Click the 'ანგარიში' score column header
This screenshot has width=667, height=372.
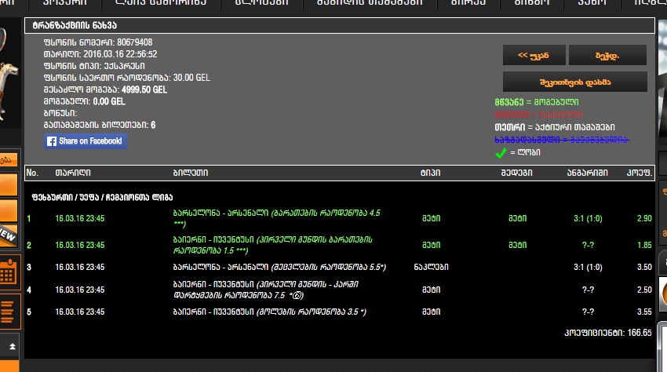coord(588,173)
